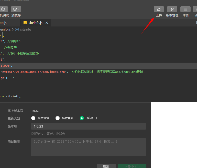Click the //多开小程序运营的ID comment
This screenshot has height=168, width=198.
click(x=23, y=53)
